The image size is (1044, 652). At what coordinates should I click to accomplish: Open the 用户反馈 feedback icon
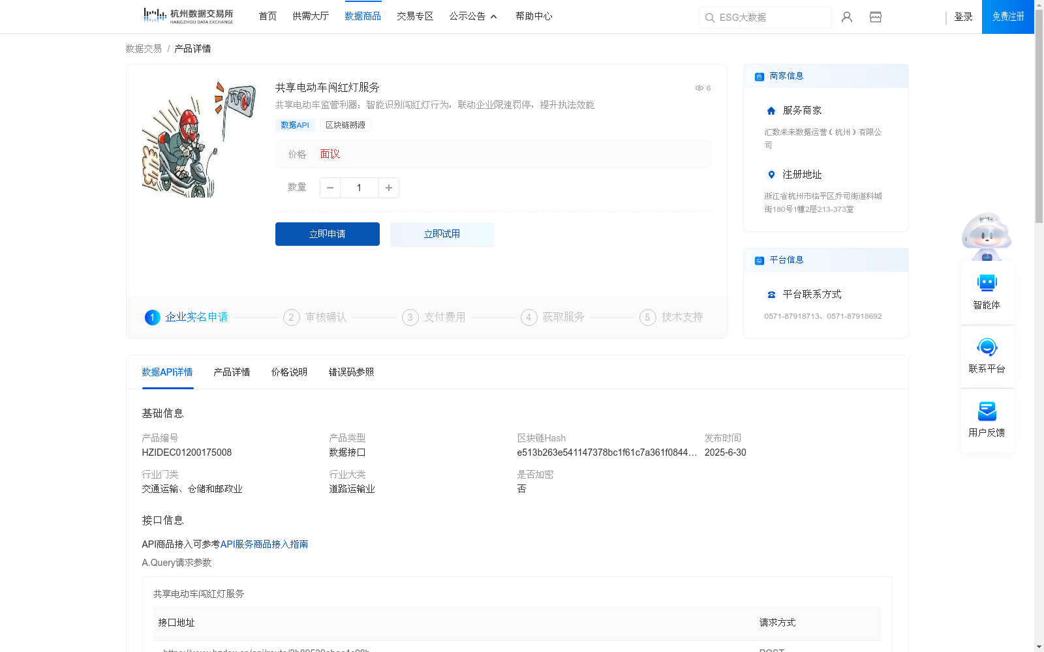click(987, 411)
